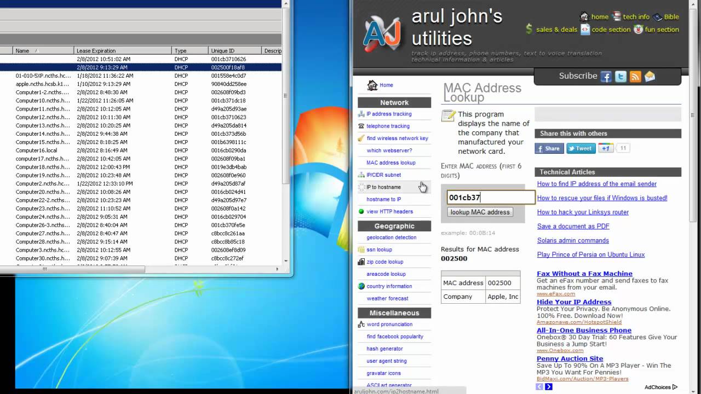Click the 'lookup MAC address' button

coord(480,212)
